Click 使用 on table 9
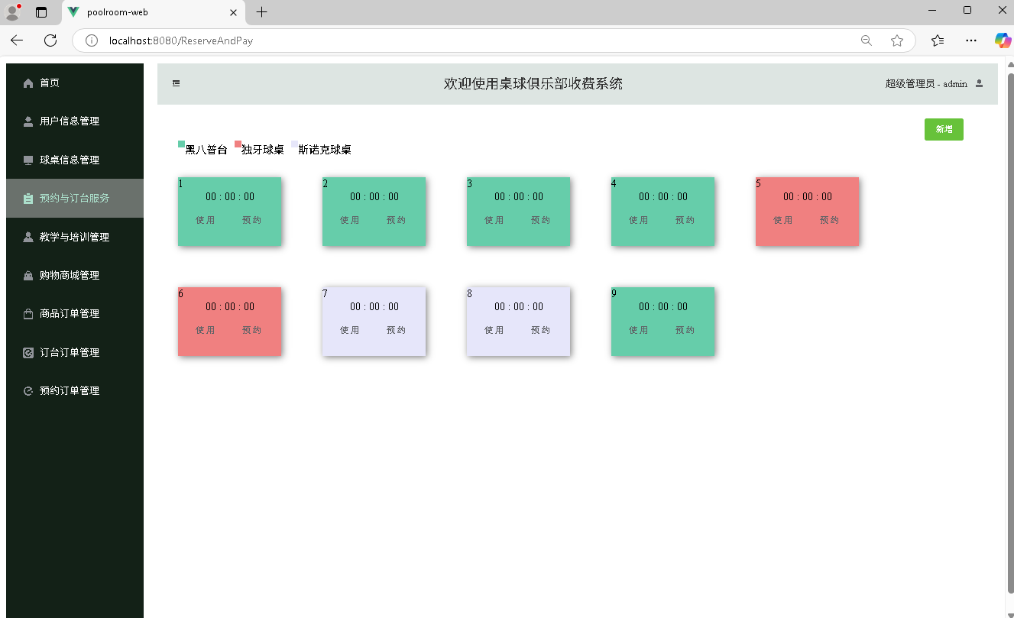This screenshot has width=1014, height=618. coord(639,330)
